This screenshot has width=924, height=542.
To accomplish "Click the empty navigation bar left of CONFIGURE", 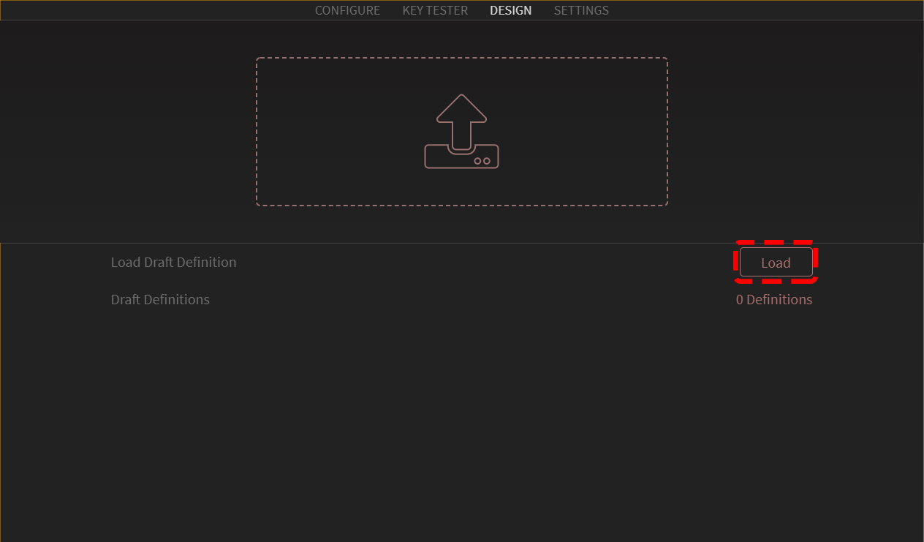I will click(x=146, y=10).
